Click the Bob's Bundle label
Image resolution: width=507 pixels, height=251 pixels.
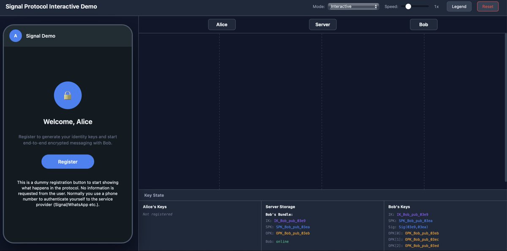(279, 214)
